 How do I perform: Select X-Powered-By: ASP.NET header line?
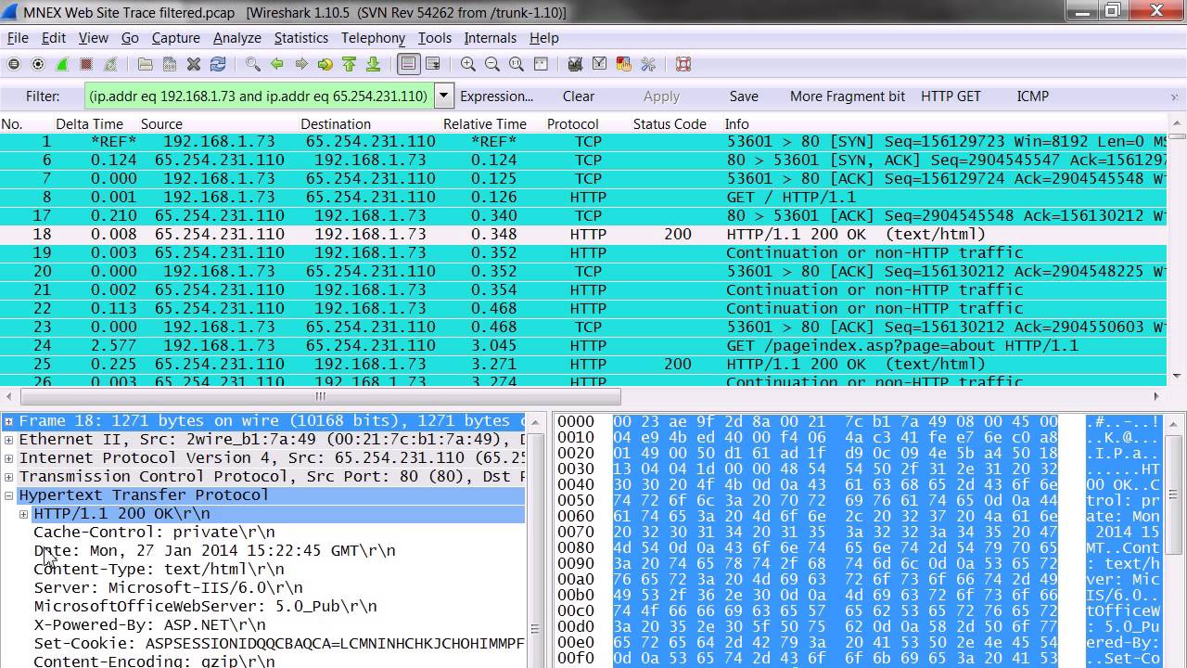(x=149, y=625)
